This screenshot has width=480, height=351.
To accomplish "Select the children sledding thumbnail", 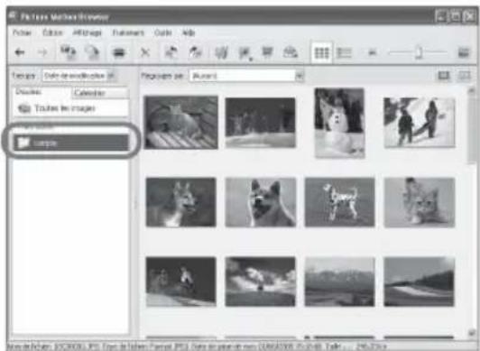I will pos(420,123).
